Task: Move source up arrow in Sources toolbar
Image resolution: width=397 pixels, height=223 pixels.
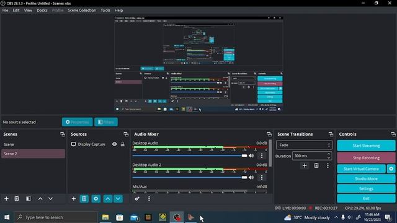Action: (x=107, y=199)
